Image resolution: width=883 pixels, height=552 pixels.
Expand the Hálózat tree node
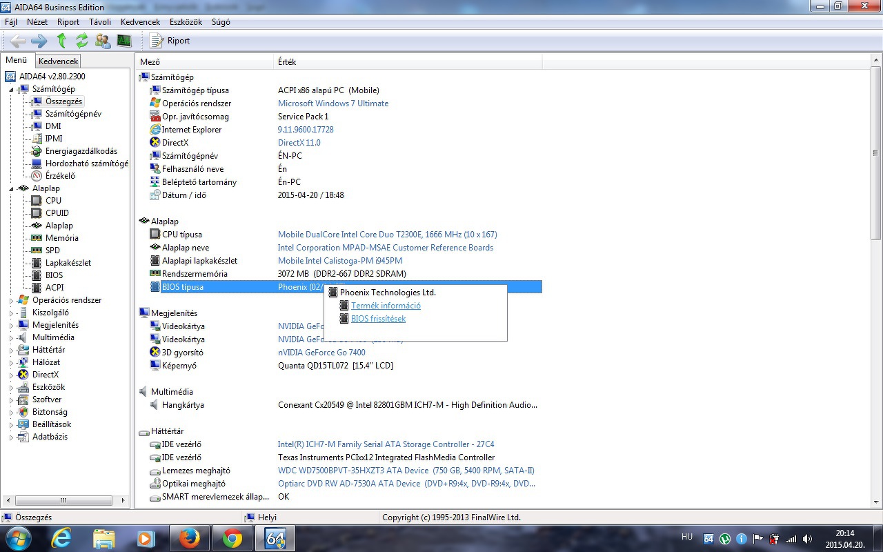11,362
